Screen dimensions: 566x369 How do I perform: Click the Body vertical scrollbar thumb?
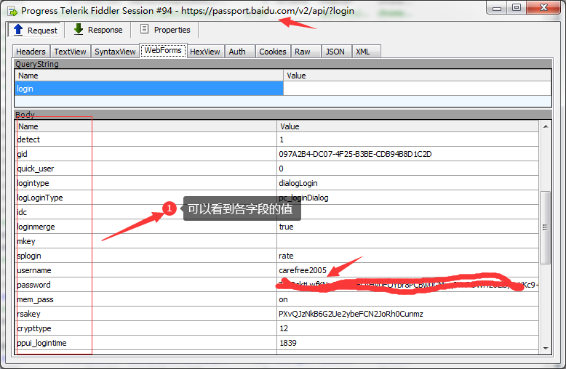click(545, 227)
